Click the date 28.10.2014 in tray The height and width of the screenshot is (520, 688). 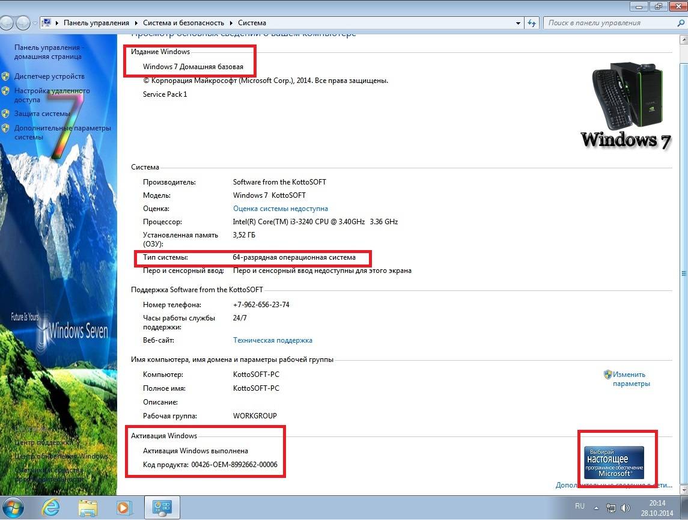657,513
